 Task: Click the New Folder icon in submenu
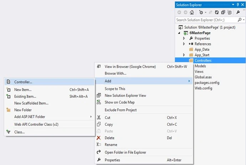pyautogui.click(x=9, y=110)
